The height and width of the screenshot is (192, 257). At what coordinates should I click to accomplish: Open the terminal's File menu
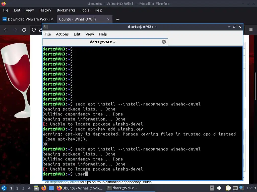(x=48, y=34)
